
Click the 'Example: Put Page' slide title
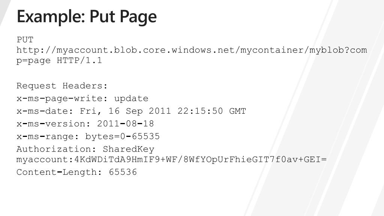pos(87,16)
